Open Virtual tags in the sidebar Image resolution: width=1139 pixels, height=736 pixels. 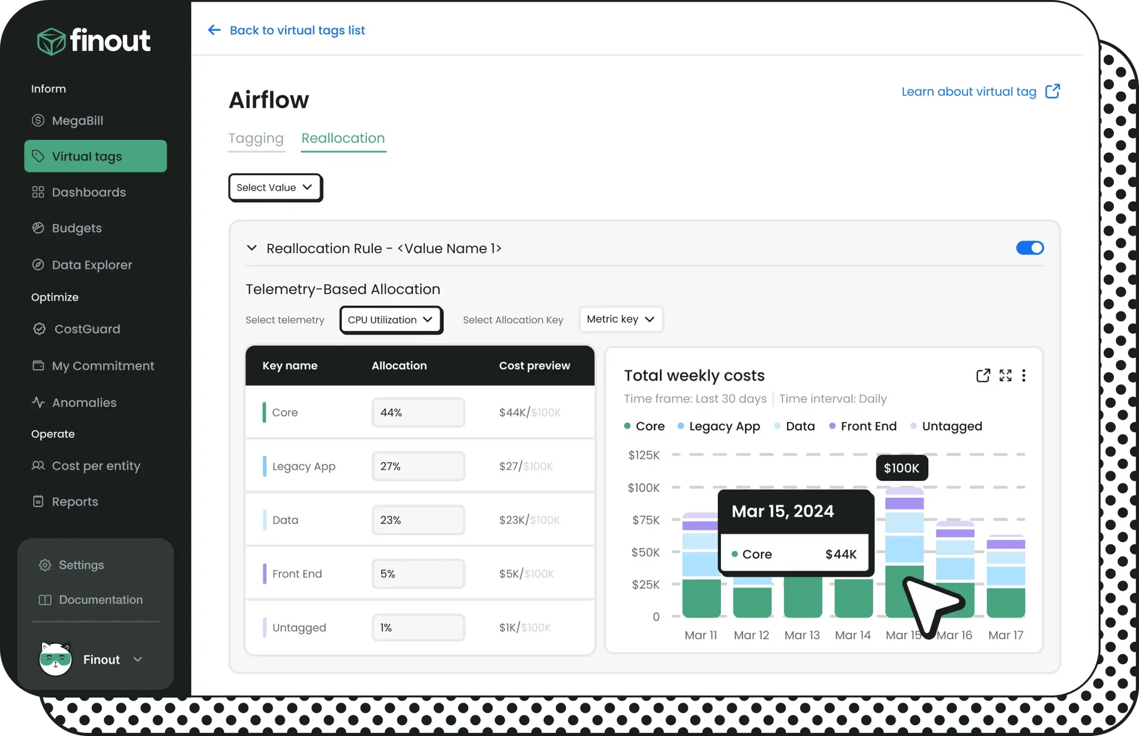click(95, 156)
